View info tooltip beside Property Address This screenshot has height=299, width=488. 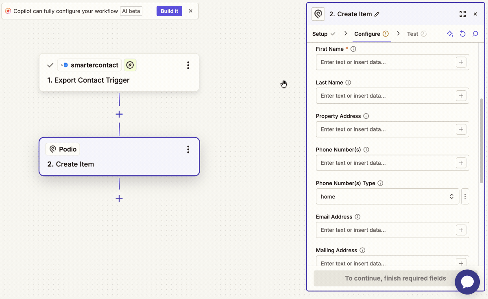[366, 116]
